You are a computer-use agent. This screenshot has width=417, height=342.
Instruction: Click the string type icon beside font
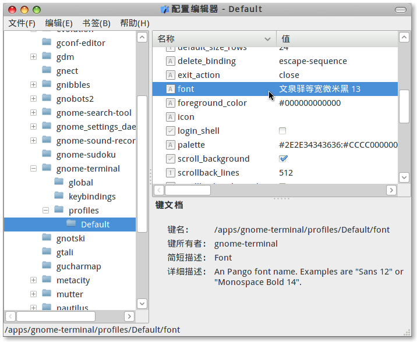tap(170, 89)
